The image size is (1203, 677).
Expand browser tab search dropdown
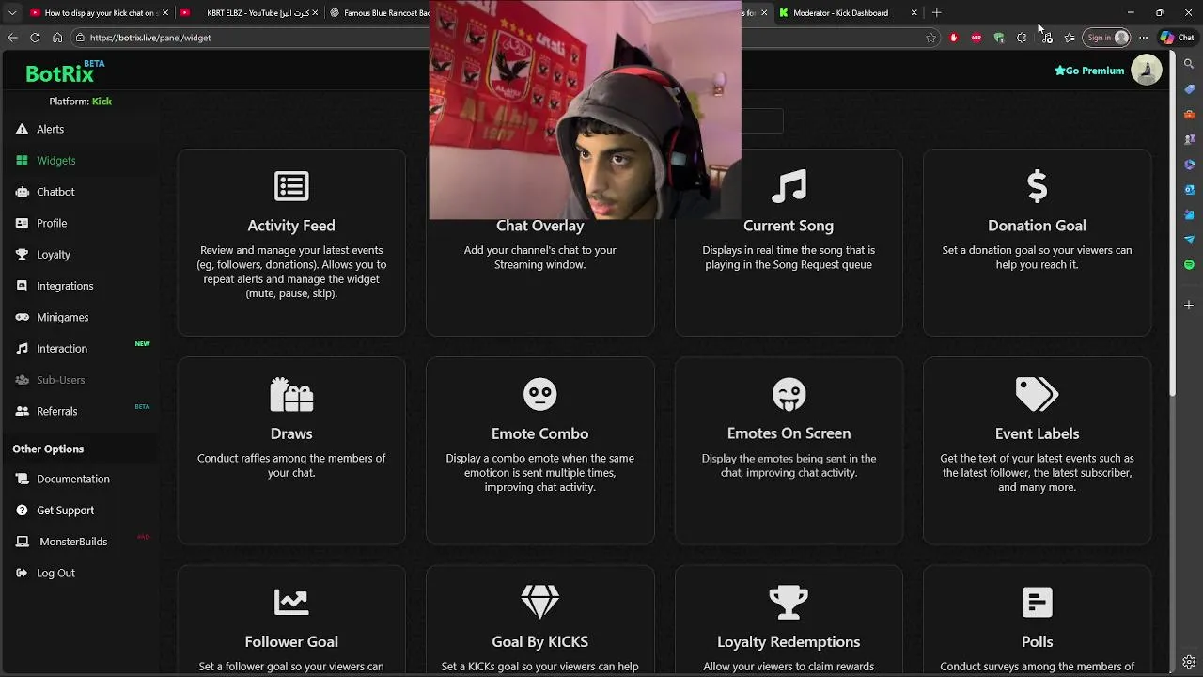tap(11, 13)
